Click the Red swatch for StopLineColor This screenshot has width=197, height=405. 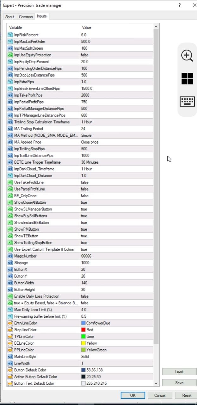click(83, 330)
